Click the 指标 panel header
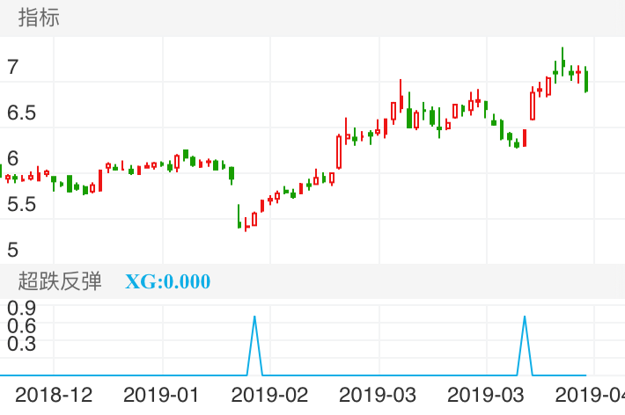Viewport: 625px width, 415px height. 39,18
